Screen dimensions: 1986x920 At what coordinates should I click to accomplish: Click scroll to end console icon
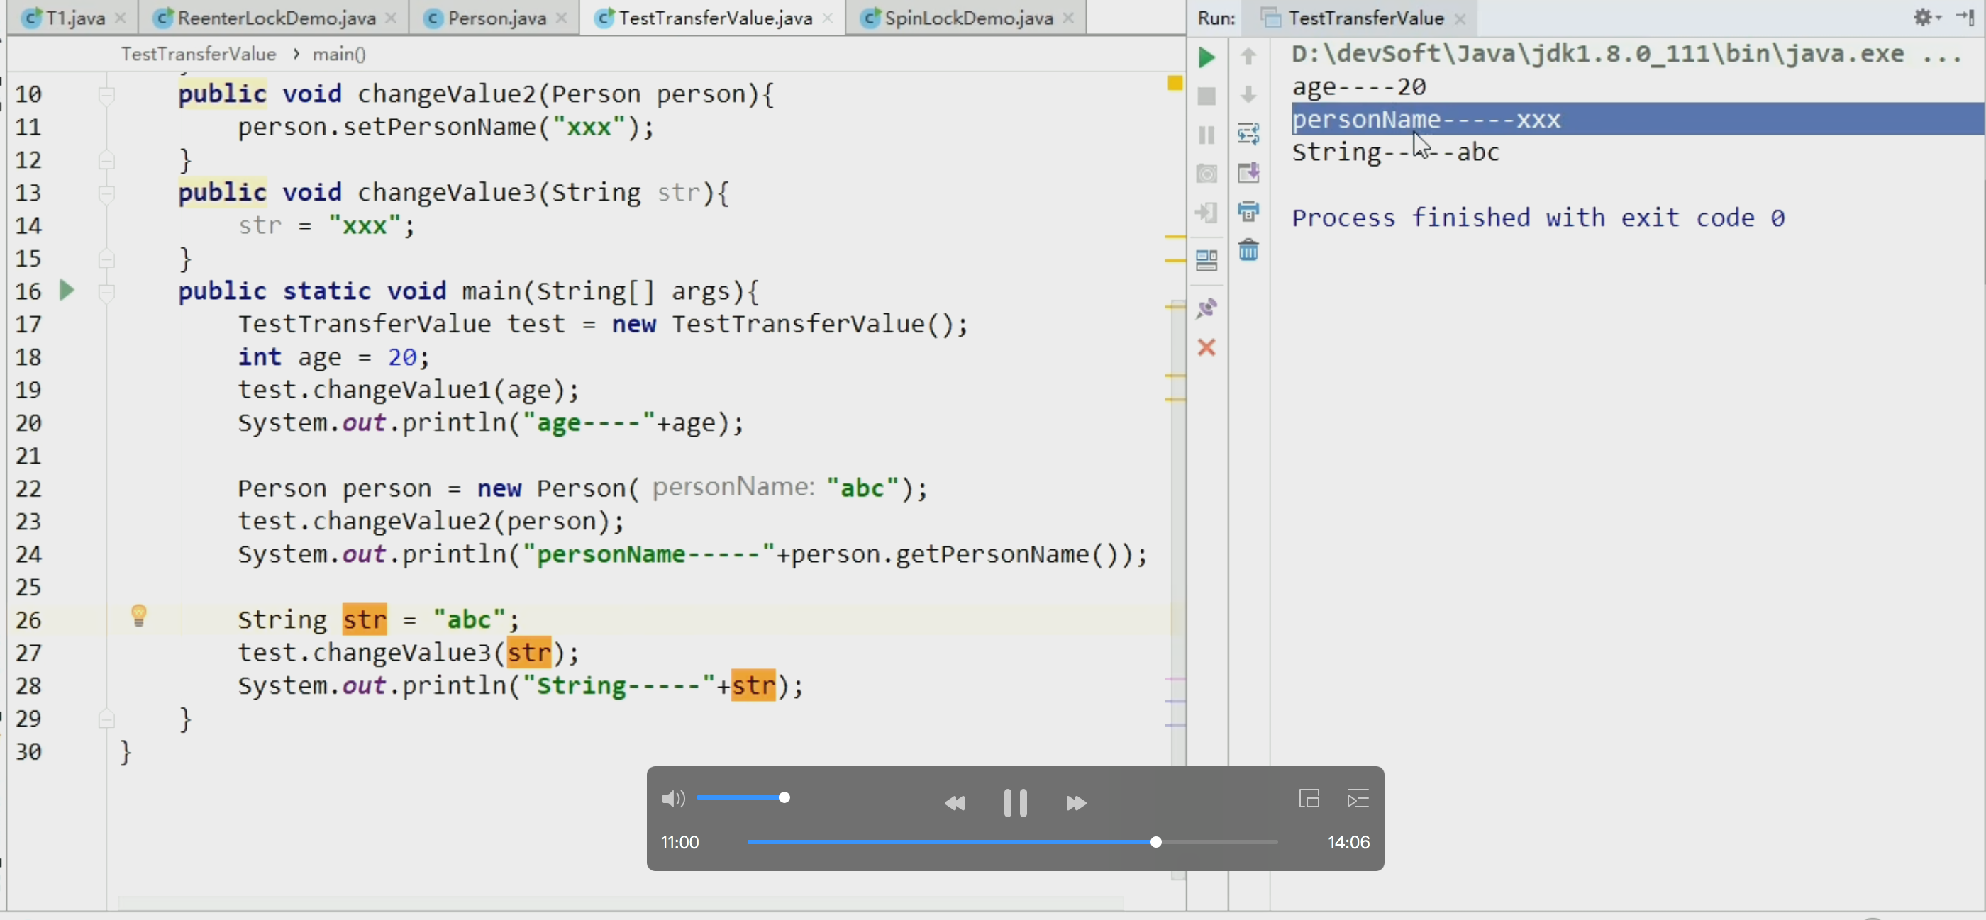(x=1248, y=173)
